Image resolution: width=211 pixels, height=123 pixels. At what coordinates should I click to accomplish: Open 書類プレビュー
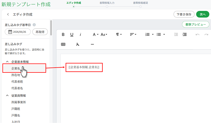[196, 24]
